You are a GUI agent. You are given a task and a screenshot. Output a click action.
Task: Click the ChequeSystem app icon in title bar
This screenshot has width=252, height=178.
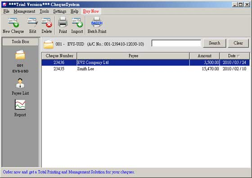[4, 4]
